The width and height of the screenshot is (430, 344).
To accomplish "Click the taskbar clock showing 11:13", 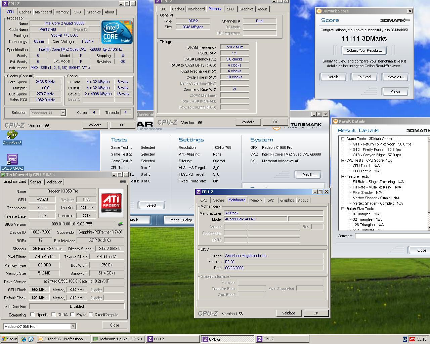I will coord(422,340).
